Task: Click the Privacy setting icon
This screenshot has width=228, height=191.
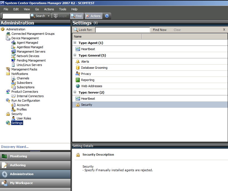Action: pos(78,74)
